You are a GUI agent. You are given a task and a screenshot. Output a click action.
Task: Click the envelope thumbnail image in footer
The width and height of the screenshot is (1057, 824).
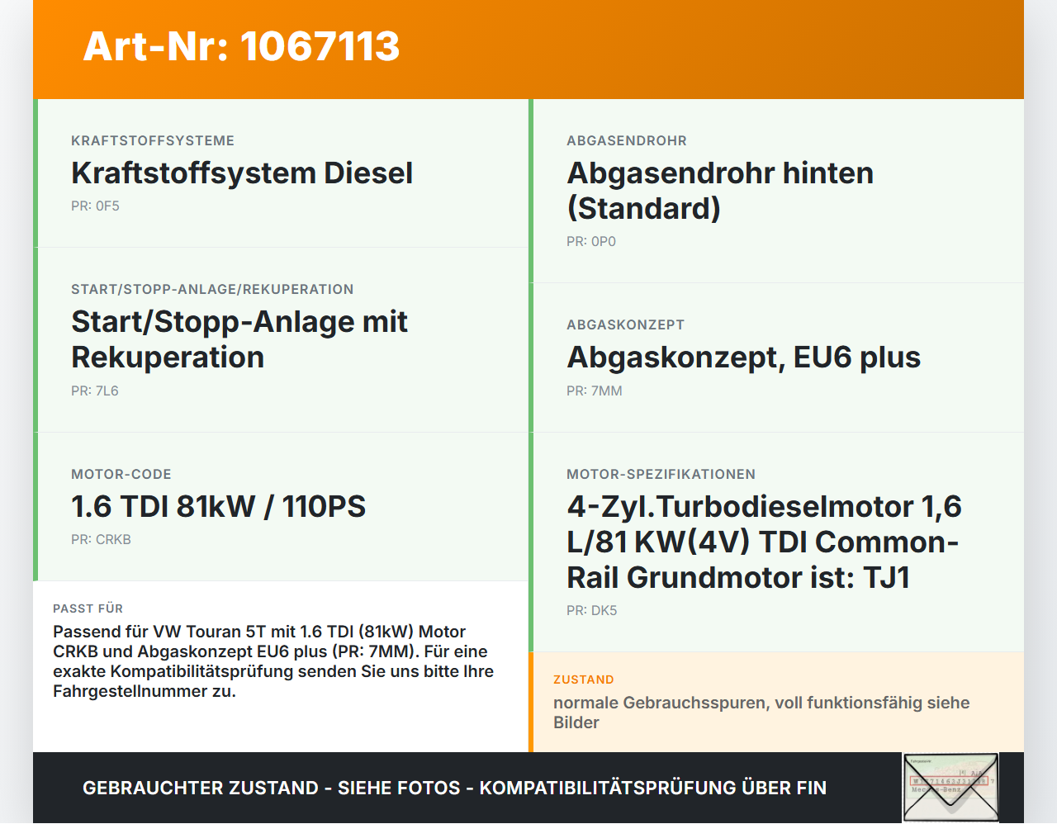pyautogui.click(x=950, y=788)
